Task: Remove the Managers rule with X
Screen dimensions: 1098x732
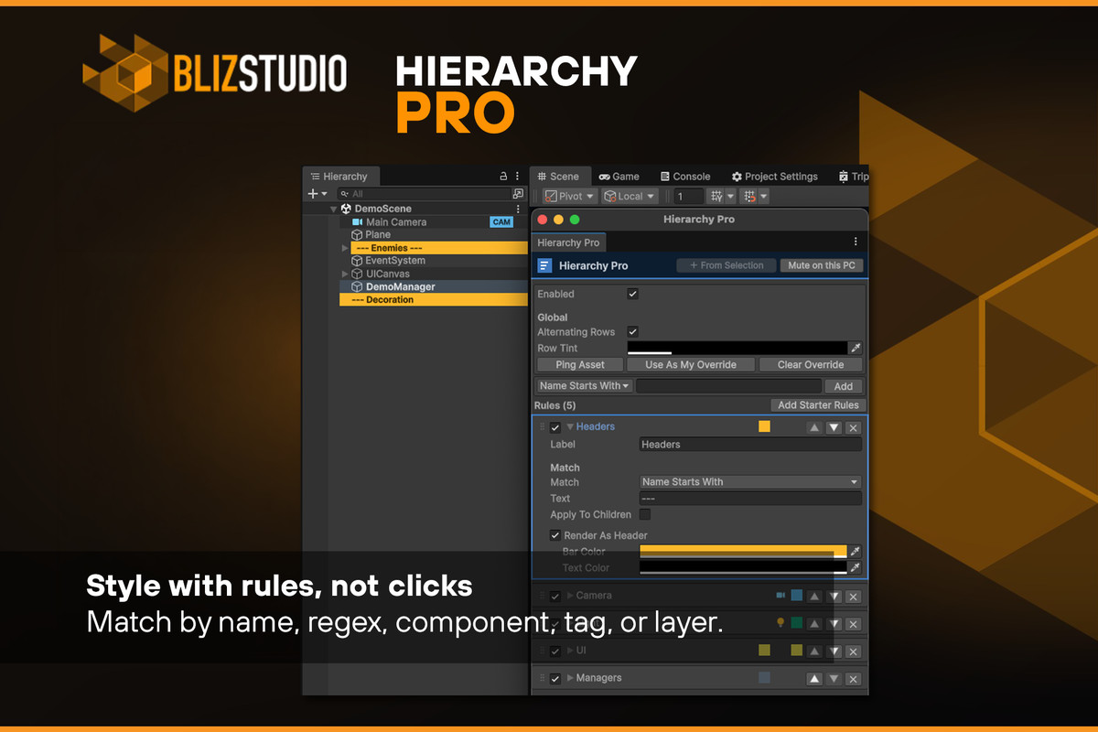Action: [853, 679]
